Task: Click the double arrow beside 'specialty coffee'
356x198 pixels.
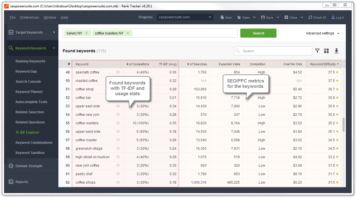Action: click(118, 72)
